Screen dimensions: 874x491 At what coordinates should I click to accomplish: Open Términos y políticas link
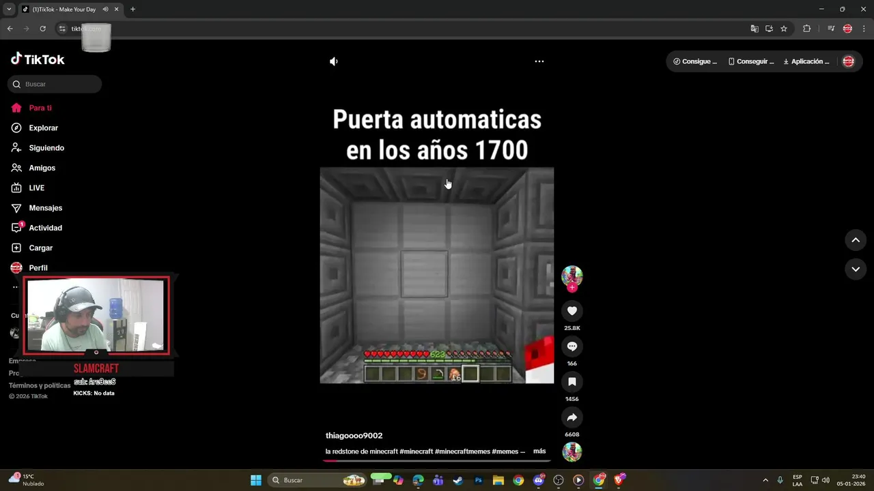(40, 385)
